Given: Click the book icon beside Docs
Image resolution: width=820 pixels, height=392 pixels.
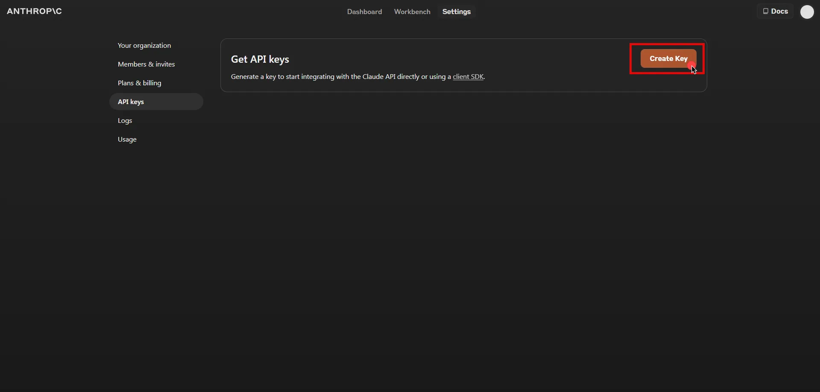Looking at the screenshot, I should point(765,12).
